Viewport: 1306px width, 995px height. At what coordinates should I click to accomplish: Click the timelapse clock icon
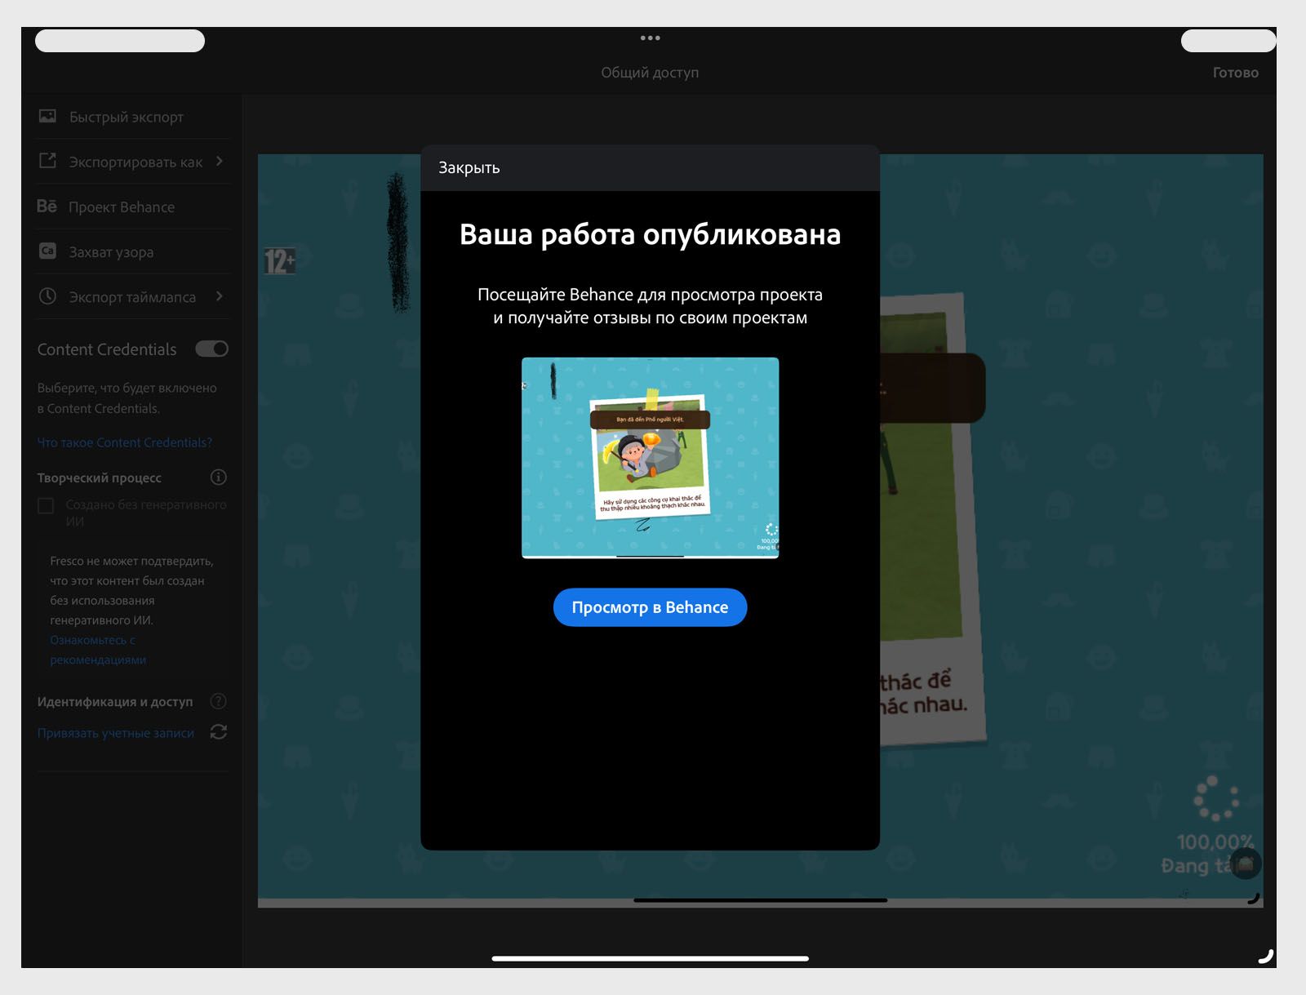48,296
